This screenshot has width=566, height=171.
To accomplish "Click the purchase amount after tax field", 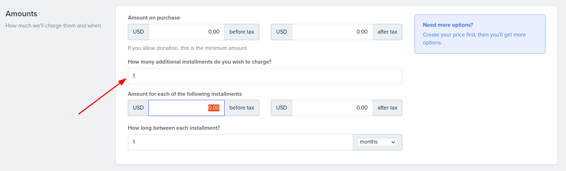I will 332,32.
